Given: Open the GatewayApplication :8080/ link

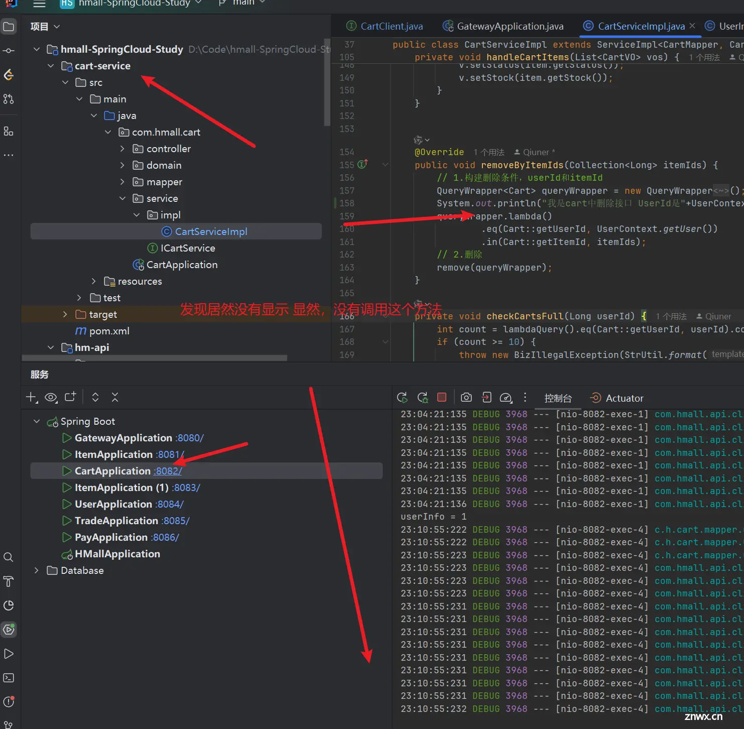Looking at the screenshot, I should (189, 438).
